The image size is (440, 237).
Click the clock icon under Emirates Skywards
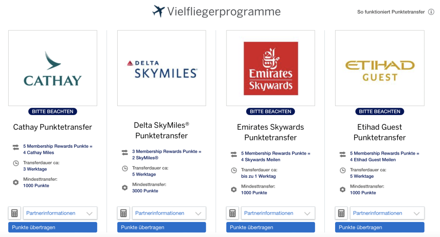(x=234, y=170)
